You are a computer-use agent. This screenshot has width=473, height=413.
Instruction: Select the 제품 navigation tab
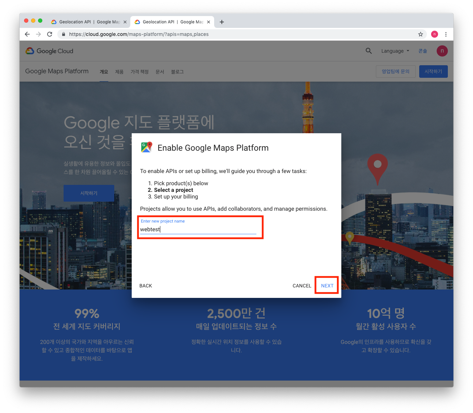[x=119, y=72]
